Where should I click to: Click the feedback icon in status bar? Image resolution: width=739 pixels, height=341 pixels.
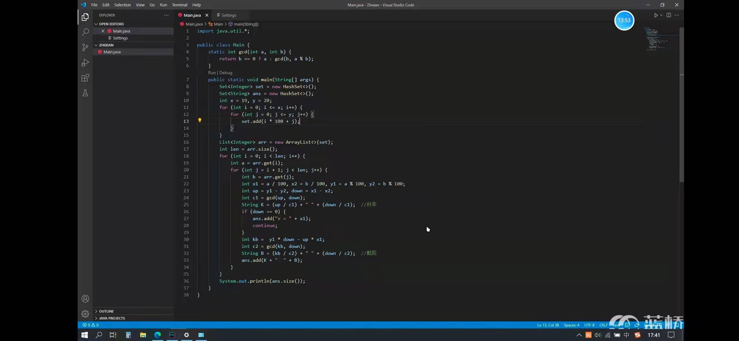tap(668, 325)
